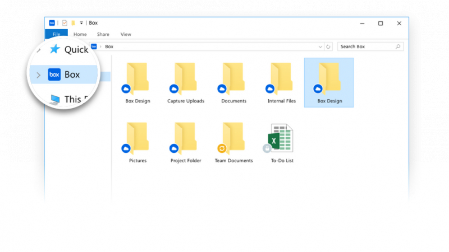Open the Quick Access Toolbar customize dropdown
Viewport: 449px width, 252px height.
point(81,23)
